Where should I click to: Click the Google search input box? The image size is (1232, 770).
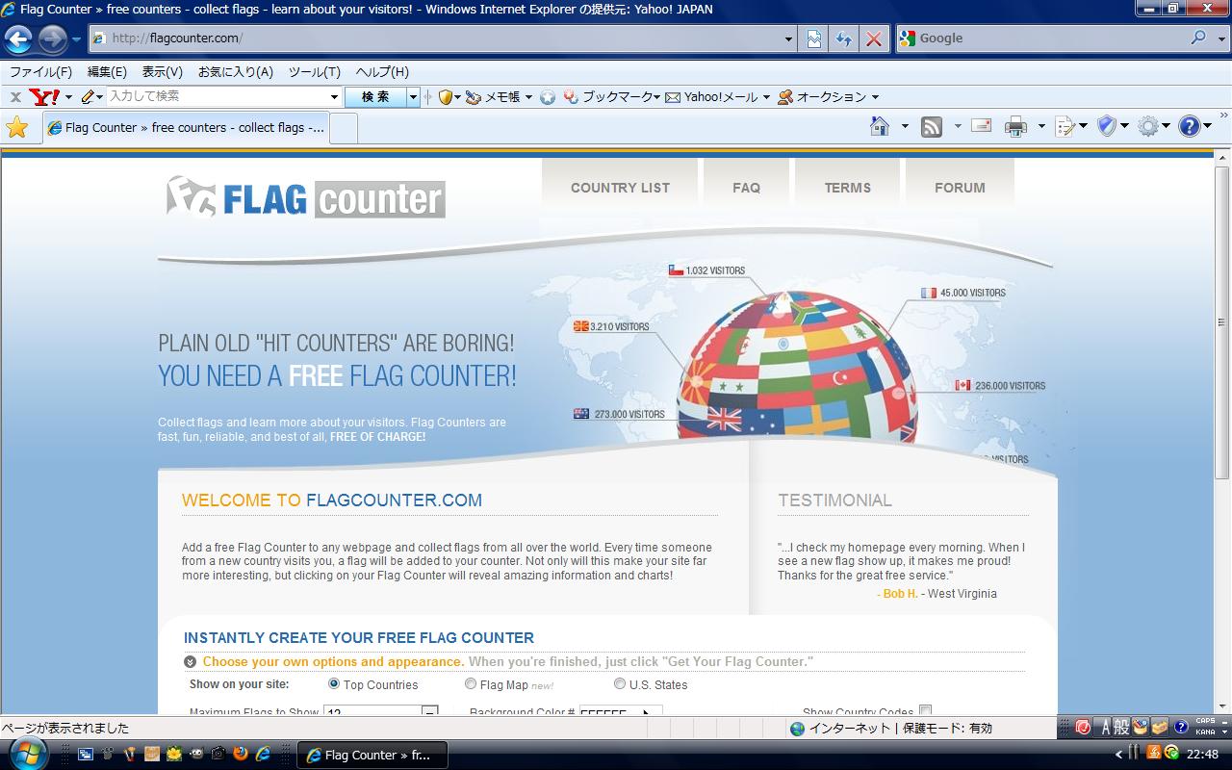tap(1051, 38)
